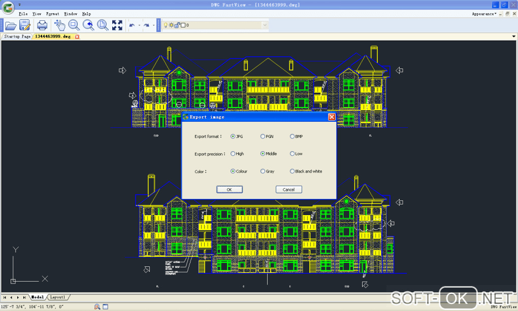The width and height of the screenshot is (518, 311).
Task: Click the Print icon
Action: pos(42,25)
